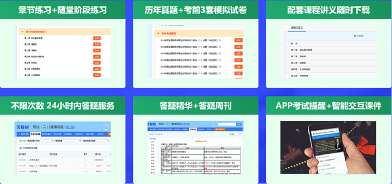Open the APP考试提醒+智能交互课件 header
Screen dimensions: 392x184
coord(329,106)
